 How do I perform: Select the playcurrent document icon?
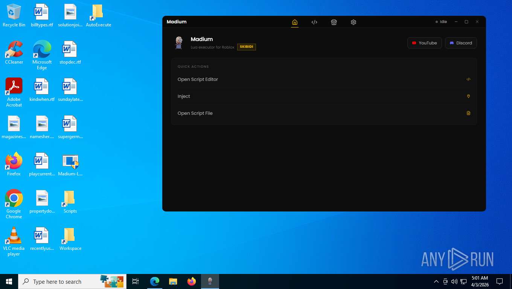tap(42, 164)
